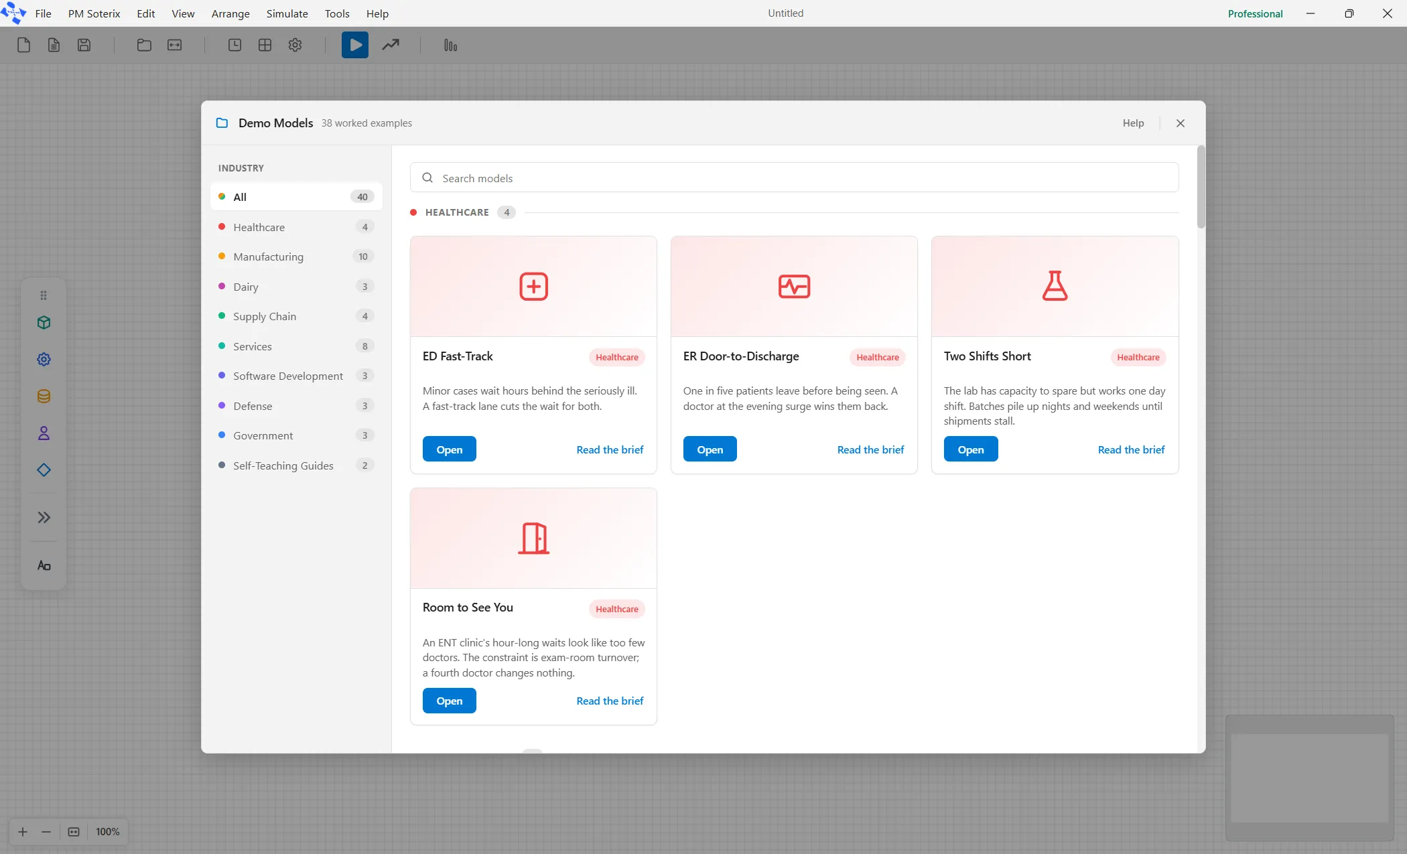The height and width of the screenshot is (854, 1407).
Task: Filter models by Supply Chain industry
Action: (296, 316)
